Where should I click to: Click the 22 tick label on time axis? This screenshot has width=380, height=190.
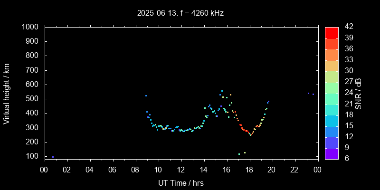[294, 170]
